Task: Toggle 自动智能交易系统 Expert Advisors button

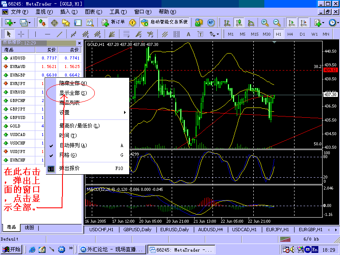Action: pyautogui.click(x=164, y=23)
